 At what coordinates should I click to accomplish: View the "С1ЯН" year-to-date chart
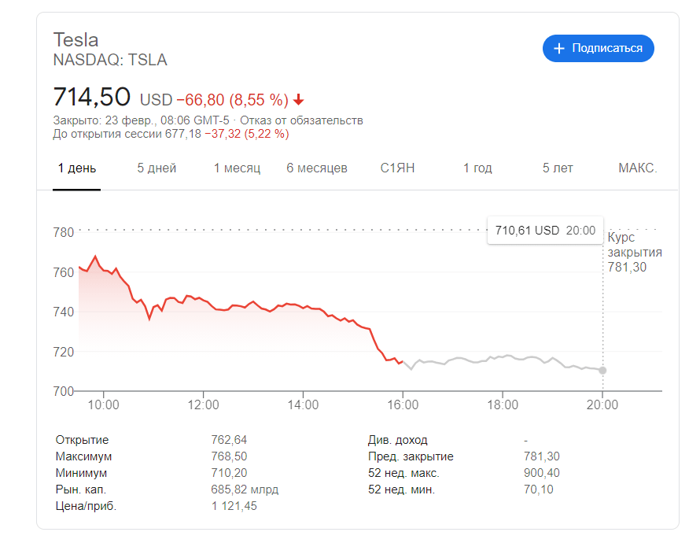(397, 168)
